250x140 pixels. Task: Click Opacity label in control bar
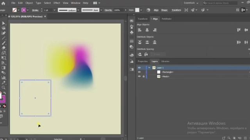click(x=108, y=10)
